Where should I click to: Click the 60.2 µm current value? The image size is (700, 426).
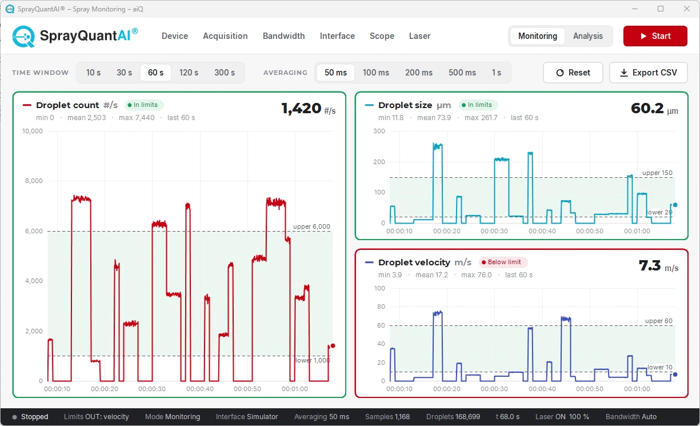tap(654, 109)
